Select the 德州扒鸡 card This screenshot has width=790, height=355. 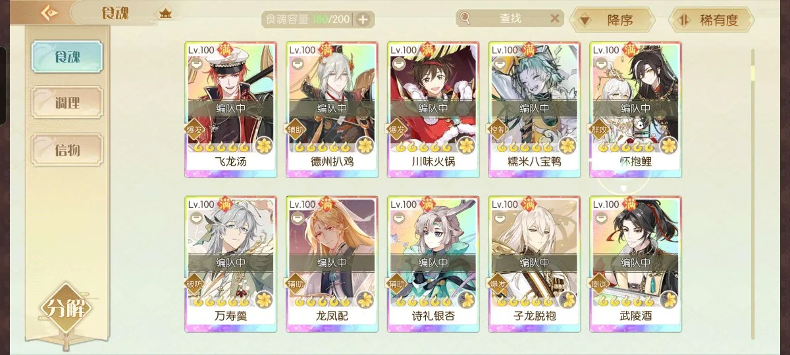[332, 110]
